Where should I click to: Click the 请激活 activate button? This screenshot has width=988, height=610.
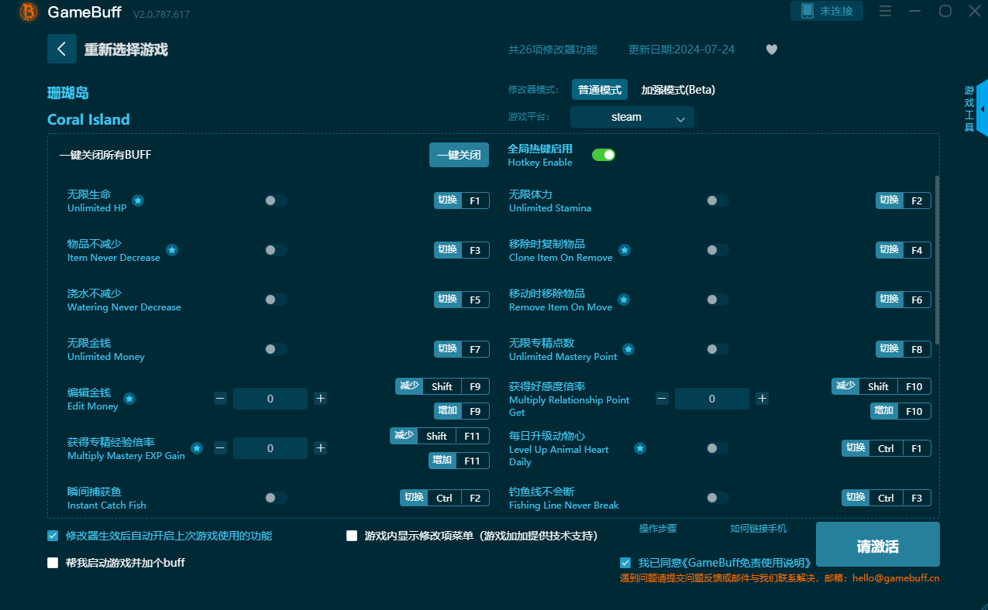[x=878, y=544]
